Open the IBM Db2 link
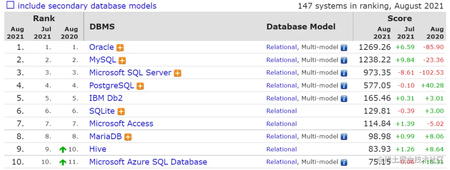The image size is (450, 170). pyautogui.click(x=106, y=99)
